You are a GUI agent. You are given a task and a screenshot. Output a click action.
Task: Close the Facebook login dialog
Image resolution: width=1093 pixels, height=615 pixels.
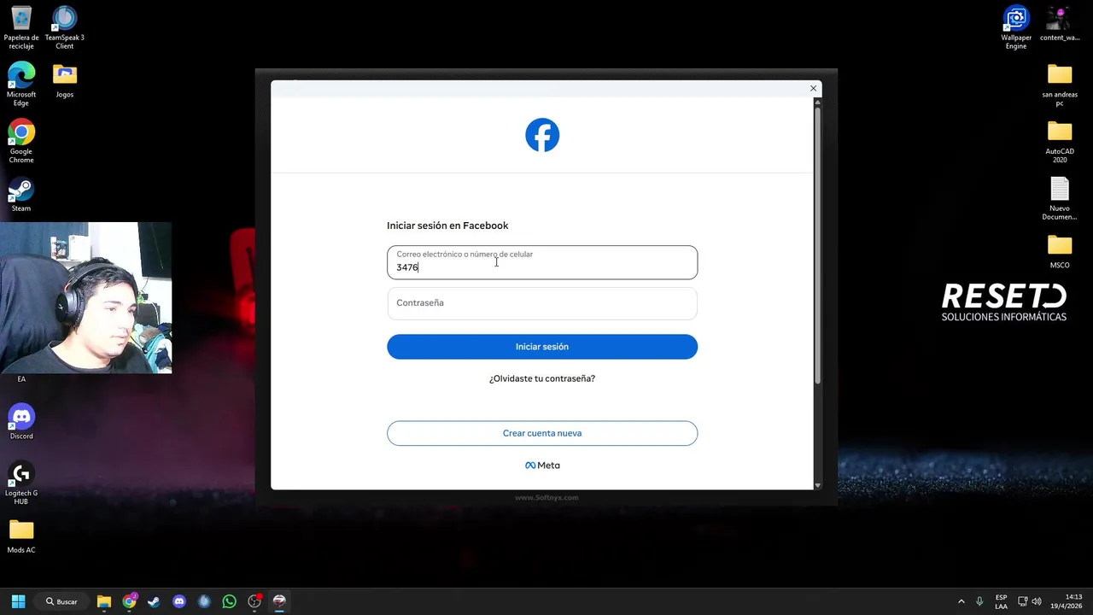point(813,88)
